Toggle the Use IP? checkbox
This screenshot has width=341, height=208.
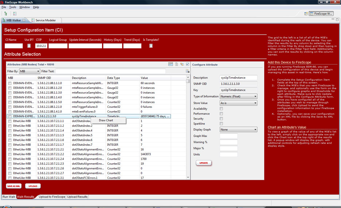click(x=29, y=46)
